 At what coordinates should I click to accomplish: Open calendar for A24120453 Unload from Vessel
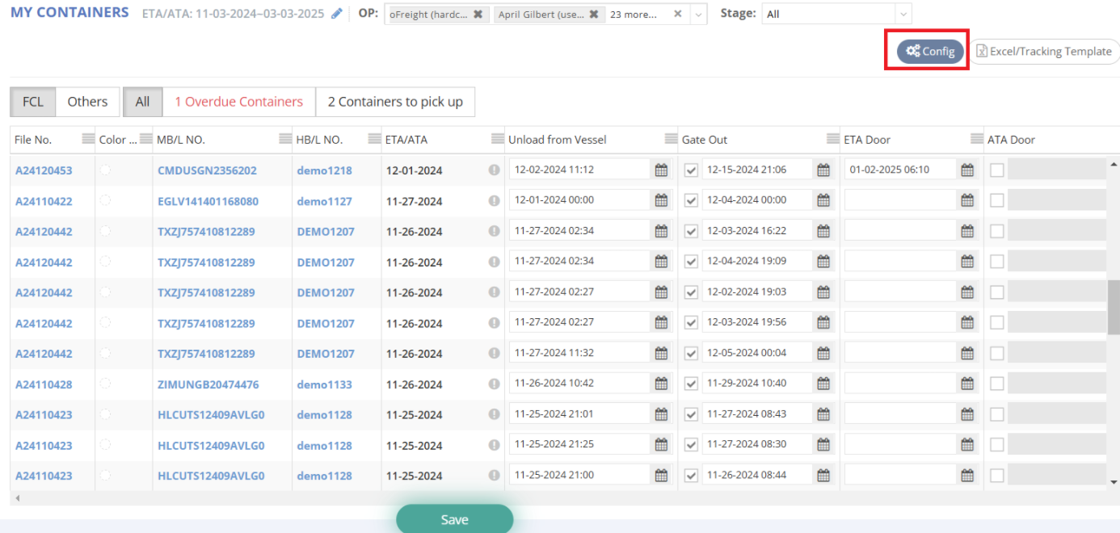tap(661, 170)
